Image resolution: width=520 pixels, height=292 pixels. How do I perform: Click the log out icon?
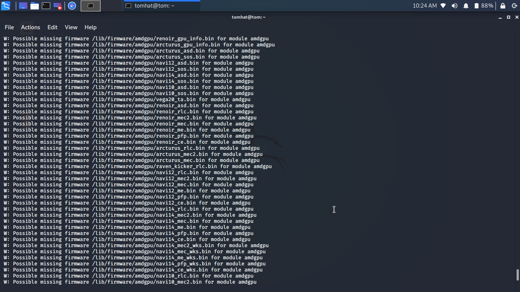pyautogui.click(x=514, y=6)
